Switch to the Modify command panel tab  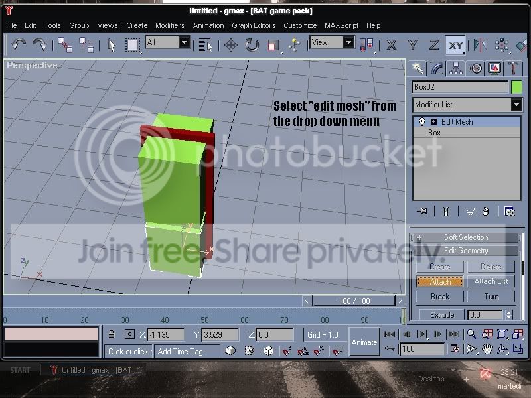click(x=437, y=68)
